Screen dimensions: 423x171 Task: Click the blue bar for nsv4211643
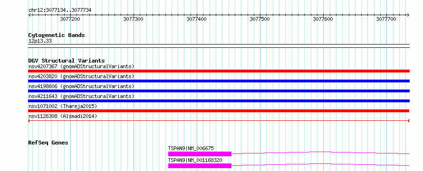[219, 101]
